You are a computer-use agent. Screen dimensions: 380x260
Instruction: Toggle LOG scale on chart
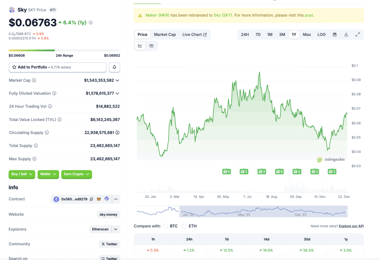click(321, 34)
